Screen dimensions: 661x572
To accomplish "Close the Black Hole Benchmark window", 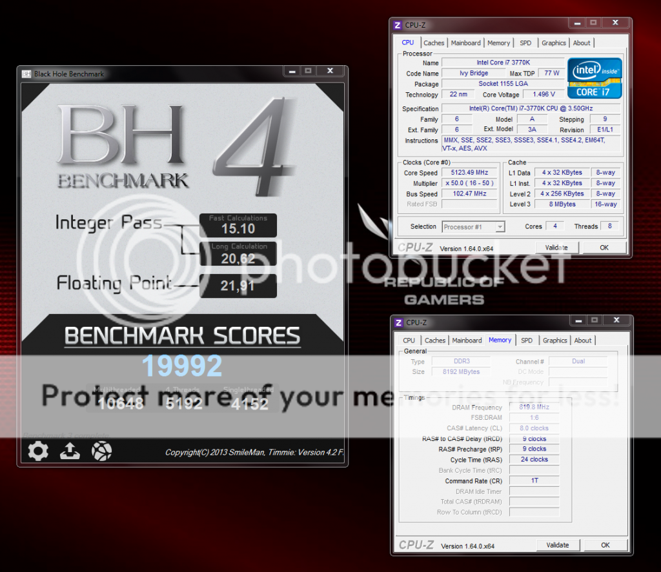I will point(330,71).
